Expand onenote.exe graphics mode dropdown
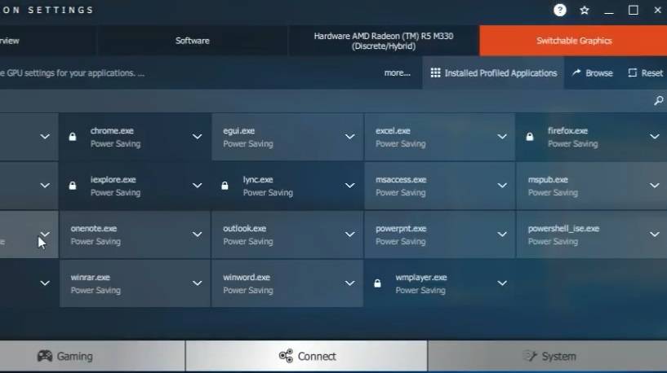This screenshot has height=373, width=667. (197, 235)
